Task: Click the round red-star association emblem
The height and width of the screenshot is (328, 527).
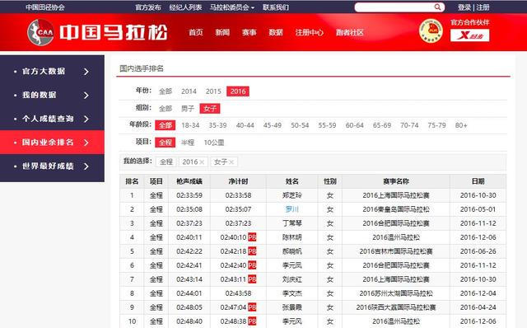Action: [431, 31]
